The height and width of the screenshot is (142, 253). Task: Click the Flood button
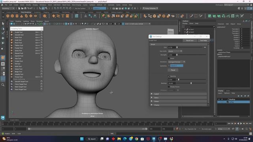point(173,70)
